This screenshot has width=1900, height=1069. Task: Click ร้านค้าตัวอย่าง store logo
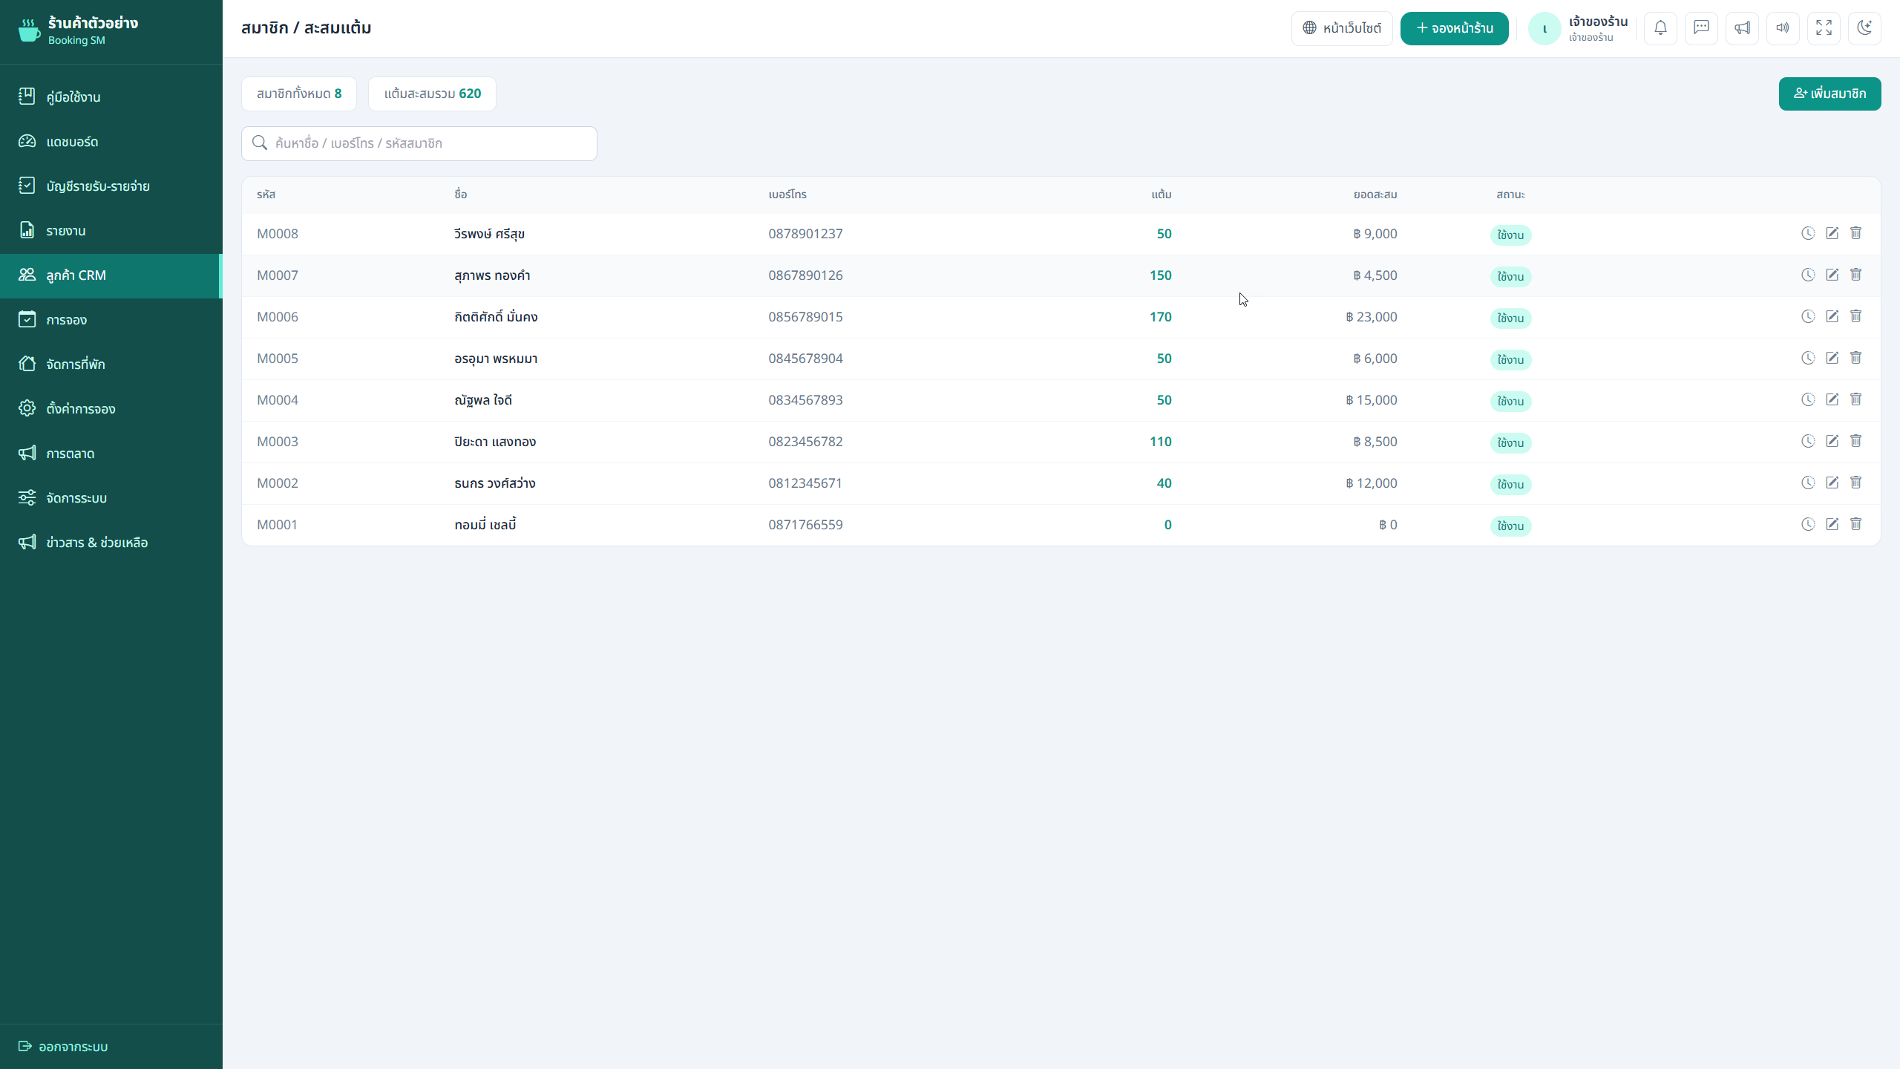[x=78, y=30]
